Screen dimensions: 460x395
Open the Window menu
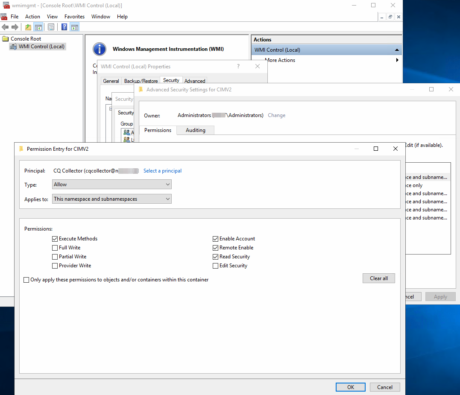[x=101, y=17]
